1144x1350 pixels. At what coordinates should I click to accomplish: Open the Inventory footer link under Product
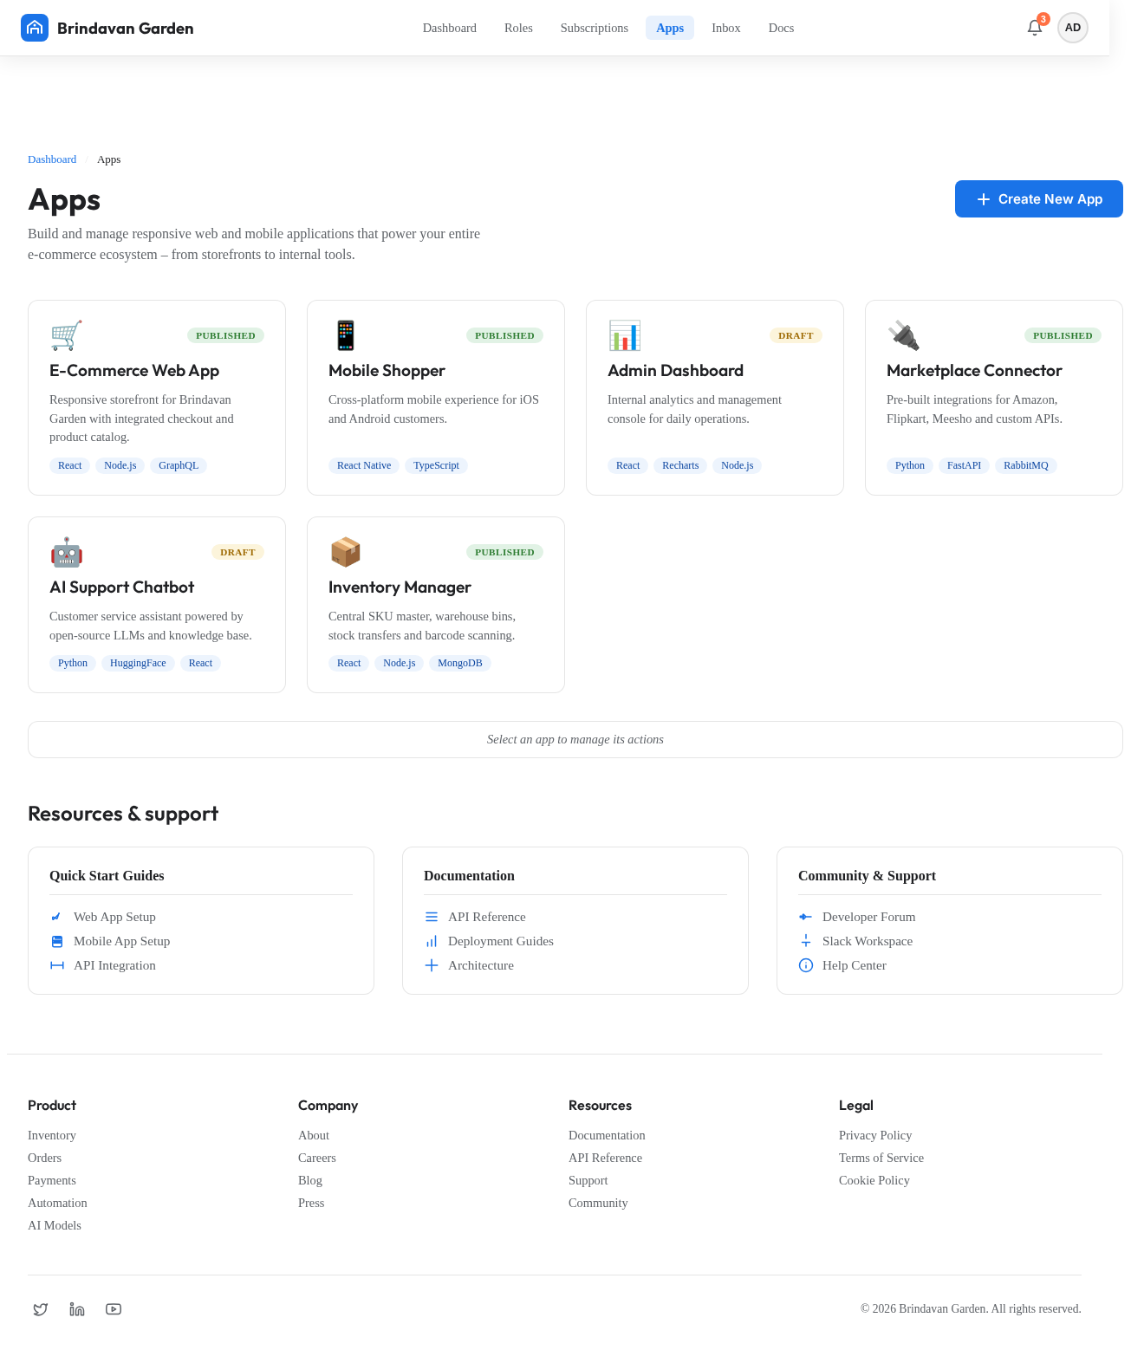[52, 1135]
